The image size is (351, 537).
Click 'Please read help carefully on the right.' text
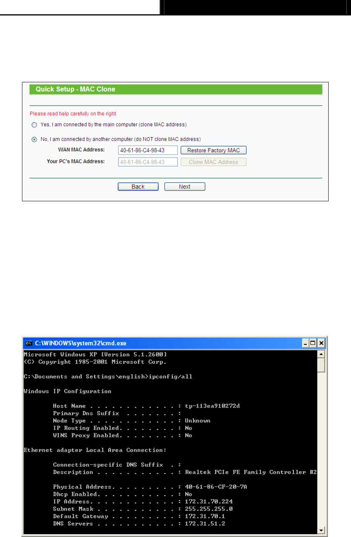pyautogui.click(x=73, y=114)
